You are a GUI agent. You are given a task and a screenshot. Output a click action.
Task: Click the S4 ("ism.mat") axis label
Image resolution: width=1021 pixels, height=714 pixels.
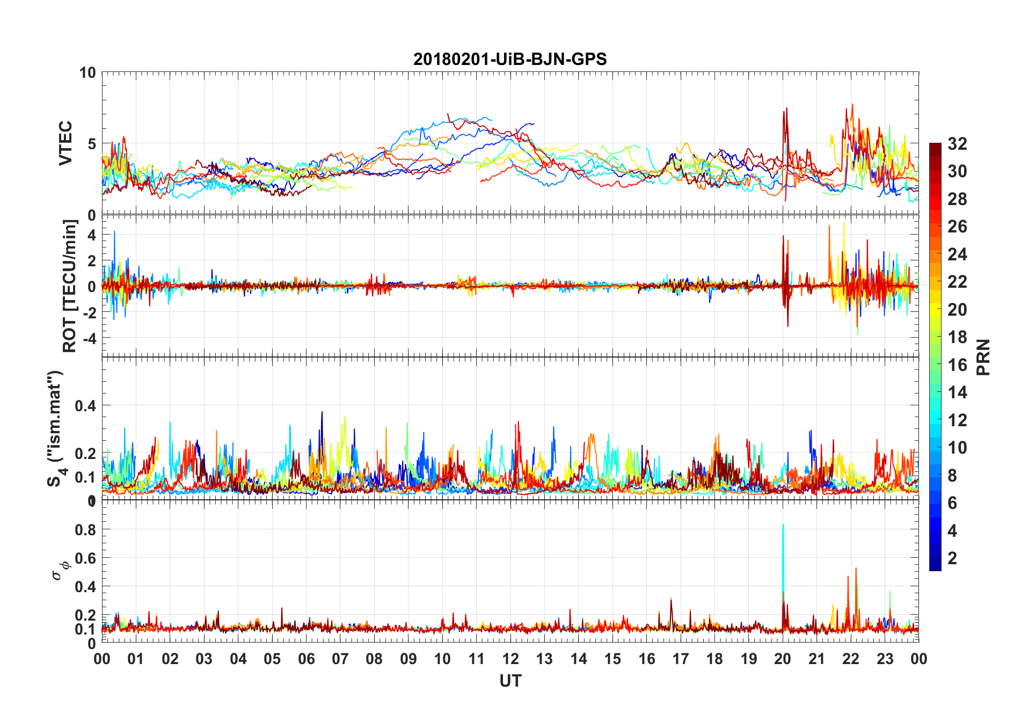(x=55, y=428)
